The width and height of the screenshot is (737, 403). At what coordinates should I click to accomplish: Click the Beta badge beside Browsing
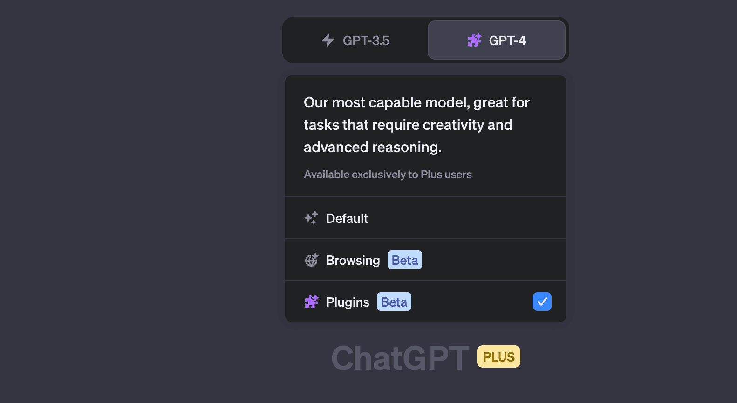[405, 260]
